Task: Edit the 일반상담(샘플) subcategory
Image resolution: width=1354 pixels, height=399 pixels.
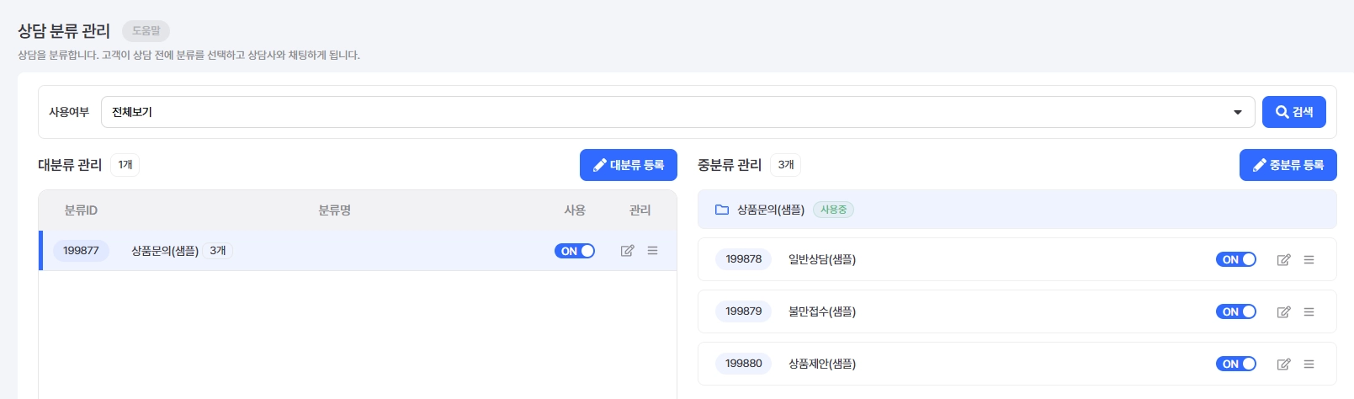Action: pos(1283,260)
